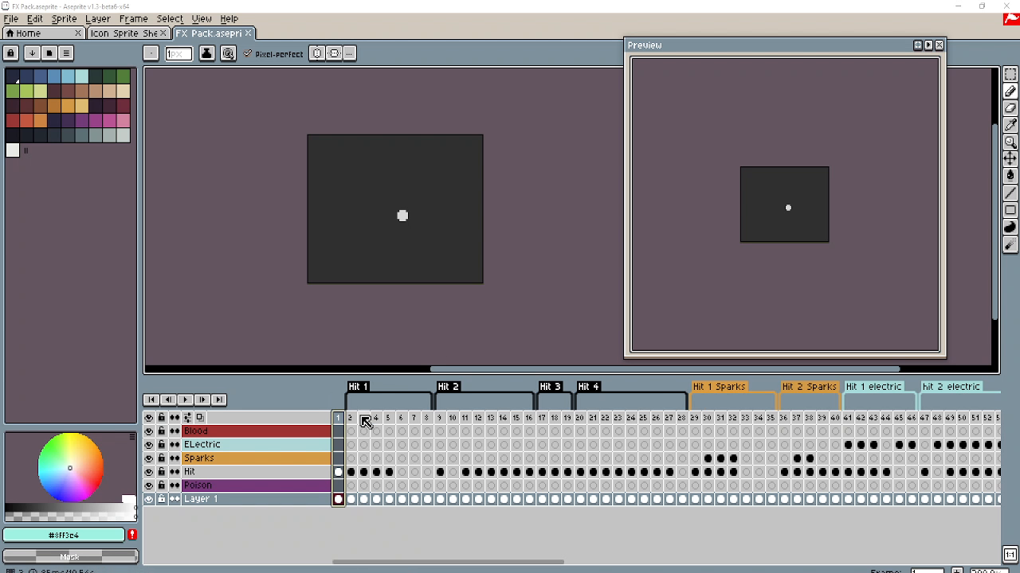The image size is (1020, 573).
Task: Click the Hit 4 animation tag
Action: tap(588, 386)
